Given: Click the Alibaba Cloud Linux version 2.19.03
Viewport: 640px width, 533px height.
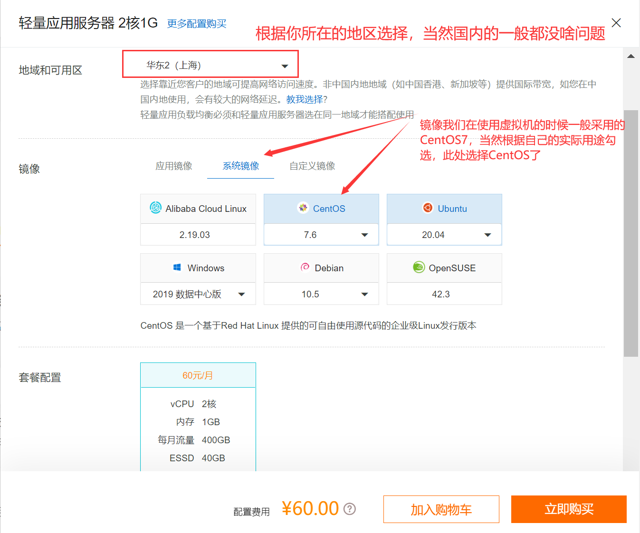Looking at the screenshot, I should tap(198, 235).
